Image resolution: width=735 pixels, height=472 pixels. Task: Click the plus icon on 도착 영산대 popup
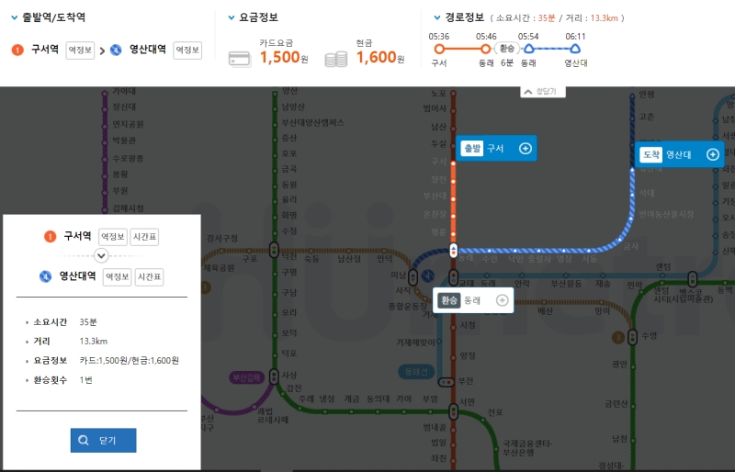(713, 154)
